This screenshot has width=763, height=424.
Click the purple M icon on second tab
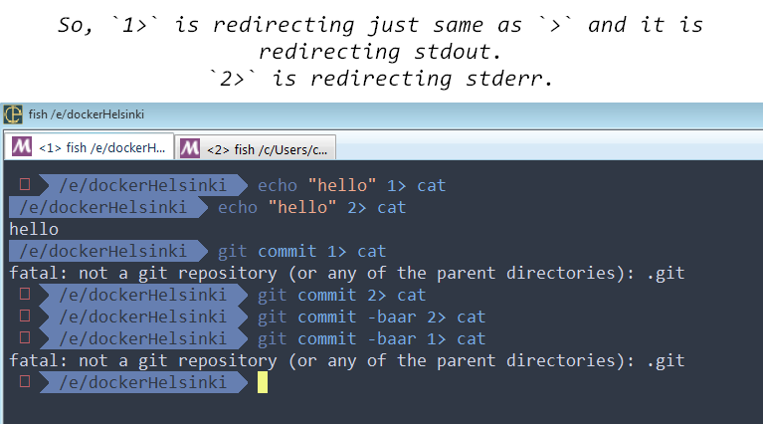(x=190, y=148)
